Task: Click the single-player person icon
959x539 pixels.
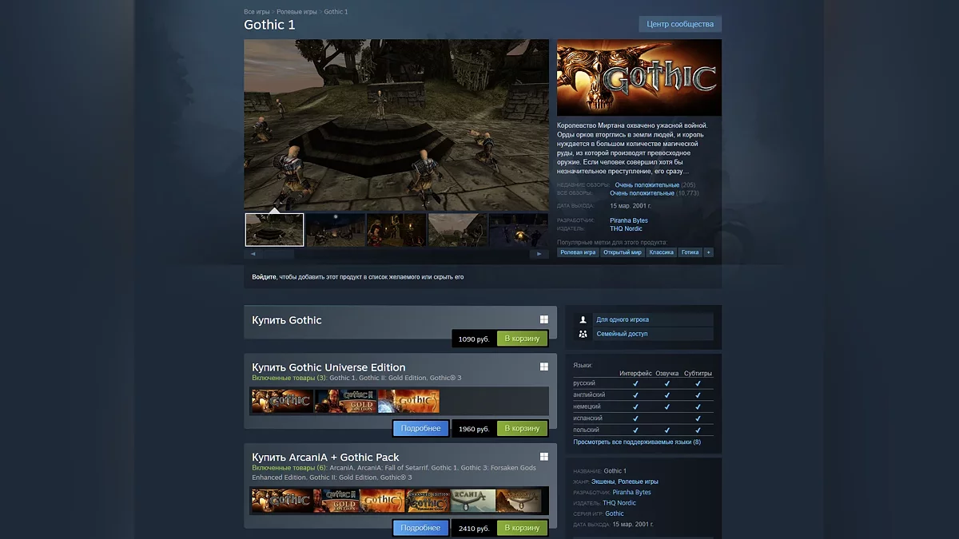Action: coord(583,319)
